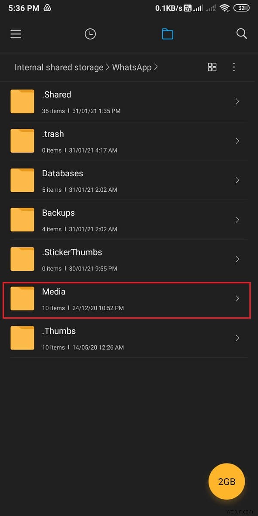Open the search function
Viewport: 258px width, 516px height.
coord(242,34)
